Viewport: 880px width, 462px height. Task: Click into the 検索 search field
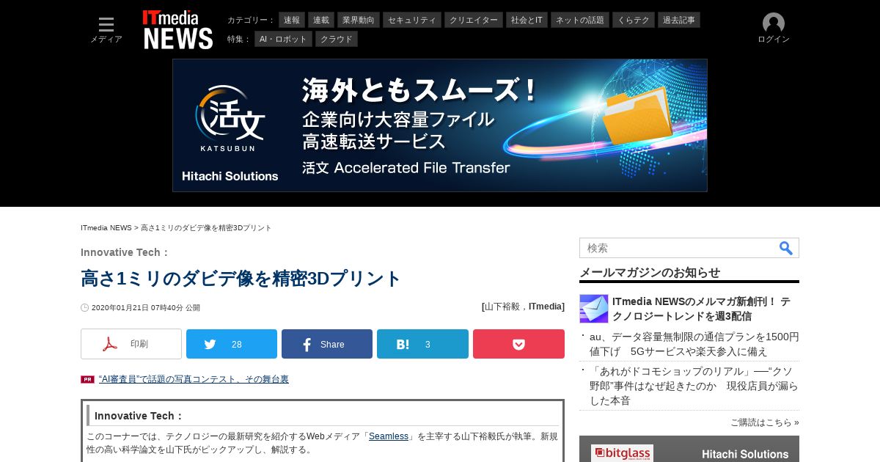click(678, 248)
